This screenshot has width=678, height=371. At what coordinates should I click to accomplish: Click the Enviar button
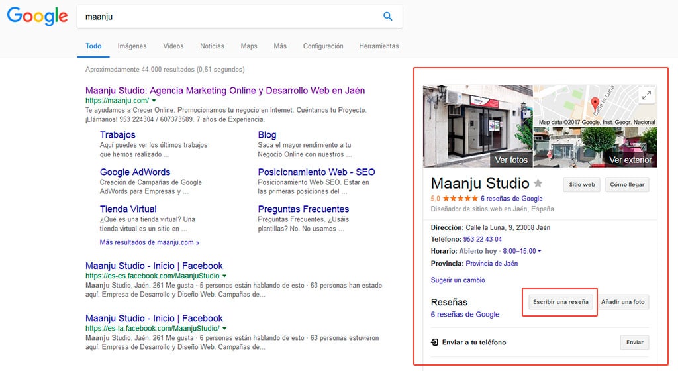(x=635, y=342)
